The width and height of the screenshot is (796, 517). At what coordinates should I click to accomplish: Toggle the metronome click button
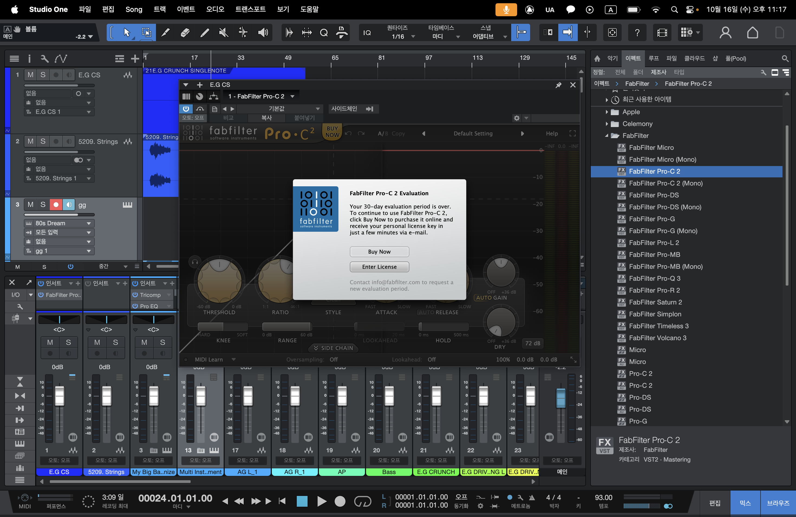[532, 497]
